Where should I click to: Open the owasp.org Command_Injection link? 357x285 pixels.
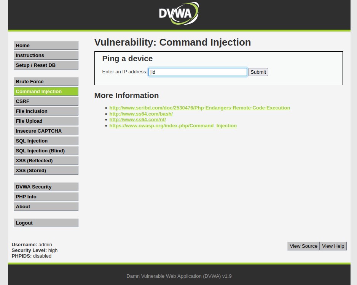point(173,126)
